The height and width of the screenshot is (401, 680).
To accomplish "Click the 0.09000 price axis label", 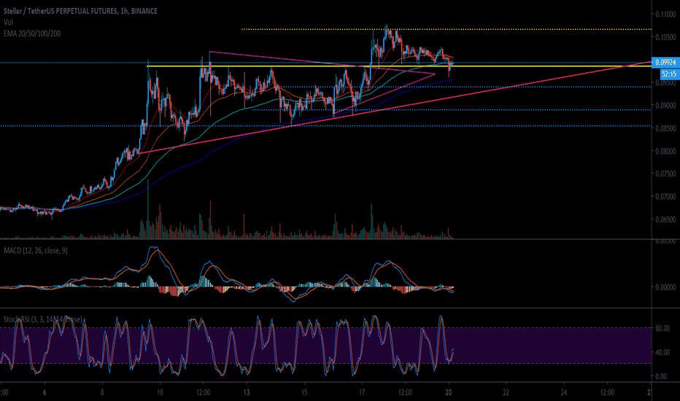I will (665, 105).
